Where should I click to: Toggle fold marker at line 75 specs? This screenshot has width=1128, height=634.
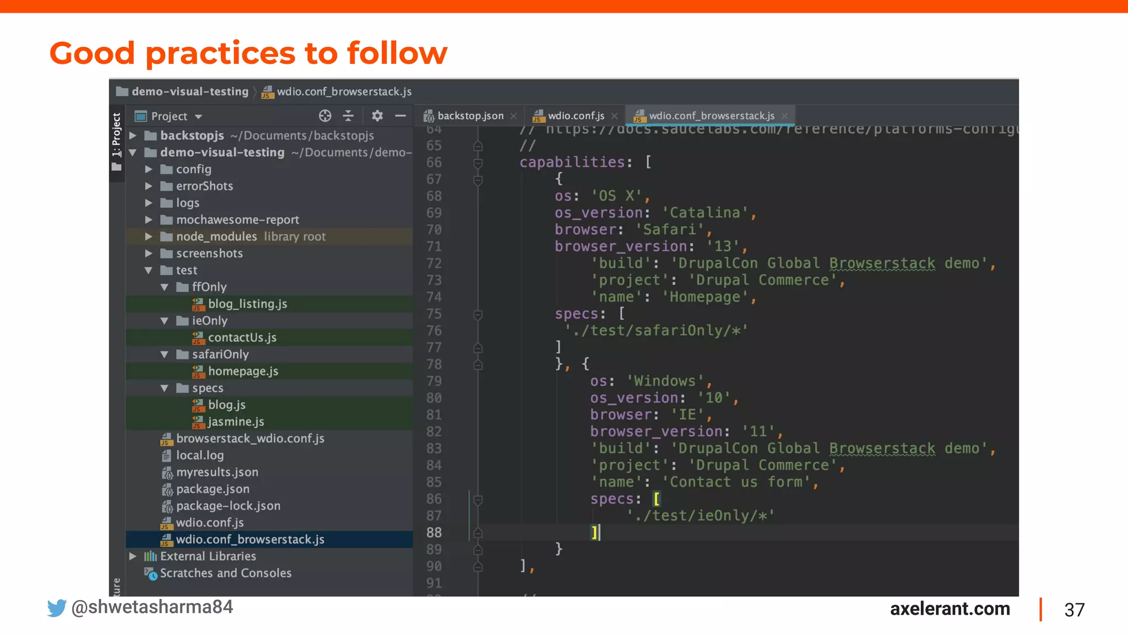click(478, 315)
